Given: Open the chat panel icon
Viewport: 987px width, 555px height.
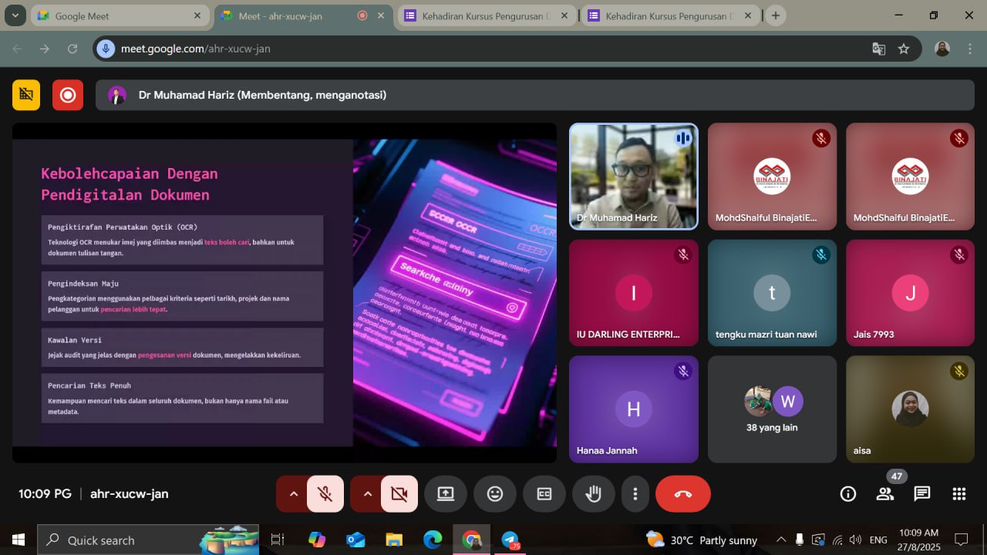Looking at the screenshot, I should tap(921, 494).
